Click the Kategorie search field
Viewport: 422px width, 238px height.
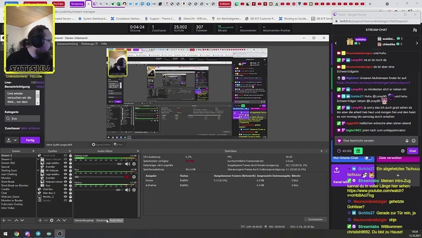point(22,118)
